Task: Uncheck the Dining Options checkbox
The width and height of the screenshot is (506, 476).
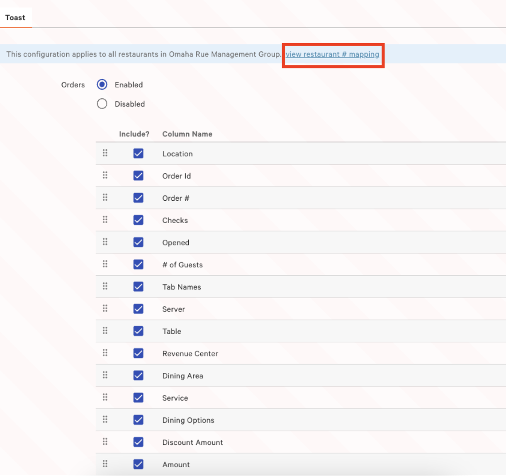Action: point(138,420)
